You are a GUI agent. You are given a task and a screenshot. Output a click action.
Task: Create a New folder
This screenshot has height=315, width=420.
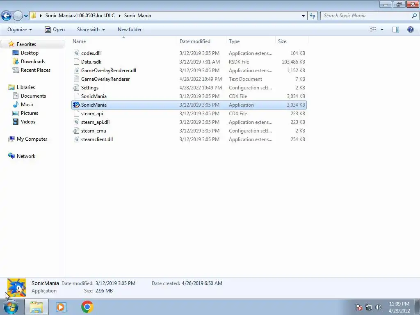point(130,30)
